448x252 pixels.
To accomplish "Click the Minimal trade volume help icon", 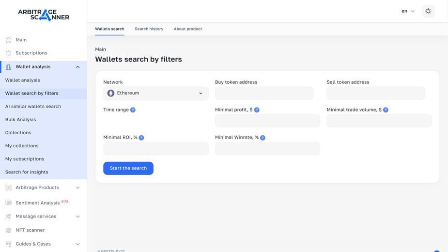I will (386, 110).
